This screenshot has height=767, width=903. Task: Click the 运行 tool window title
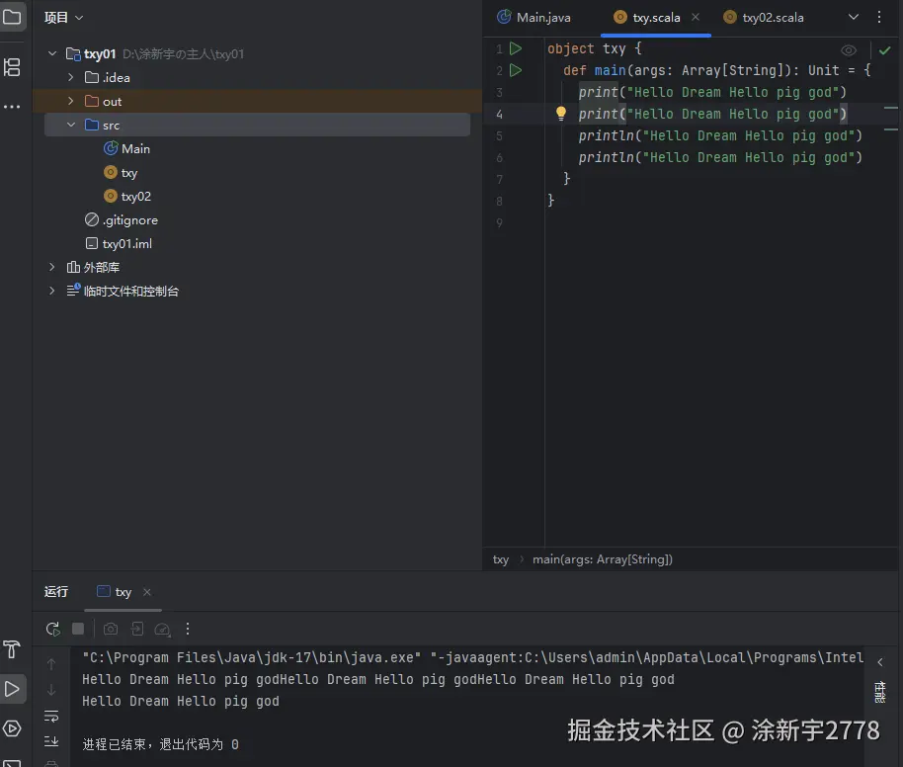pos(56,592)
